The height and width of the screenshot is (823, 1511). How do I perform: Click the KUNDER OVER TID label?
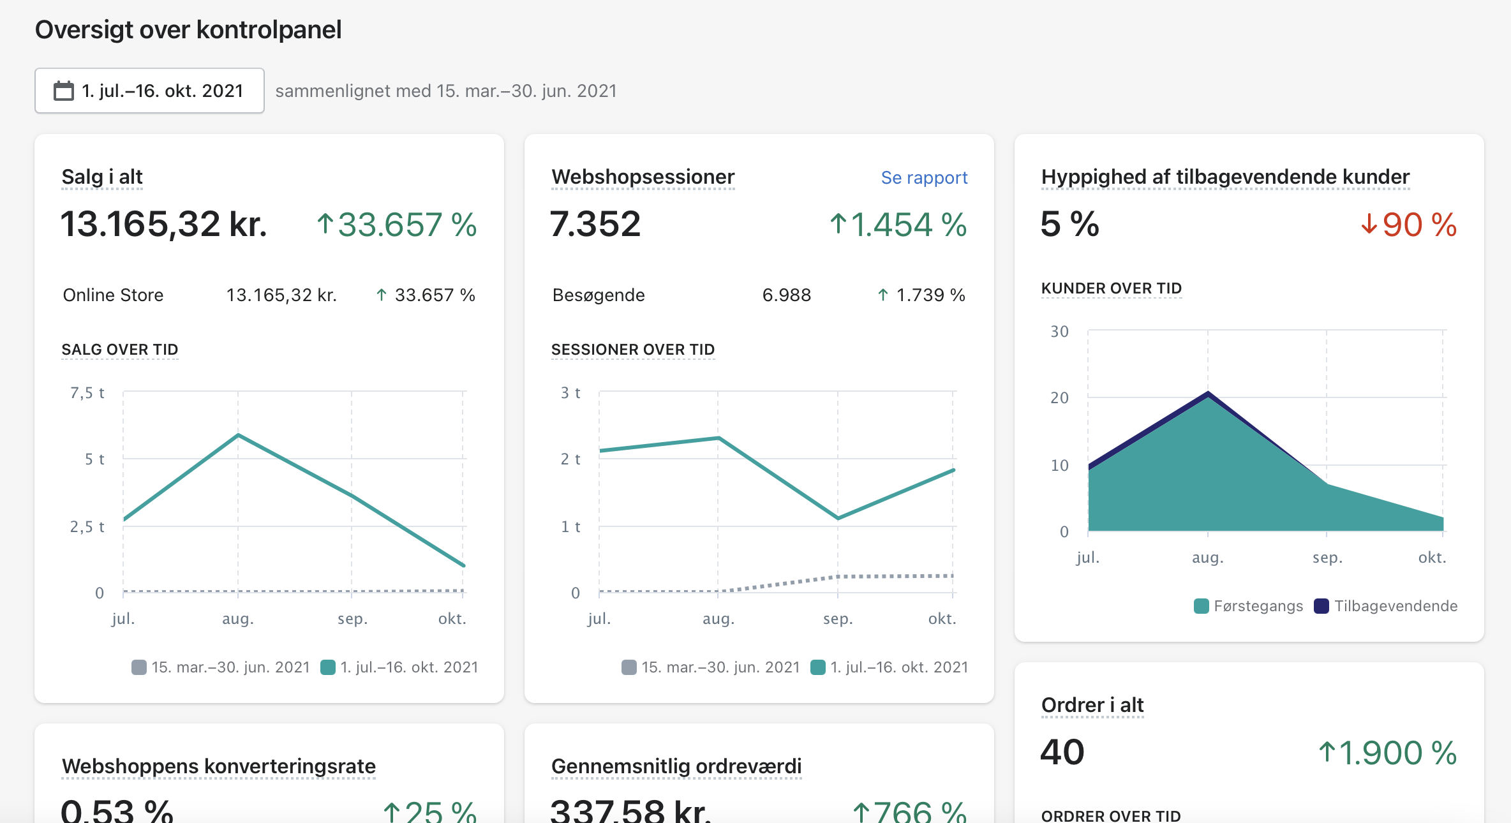click(x=1111, y=288)
